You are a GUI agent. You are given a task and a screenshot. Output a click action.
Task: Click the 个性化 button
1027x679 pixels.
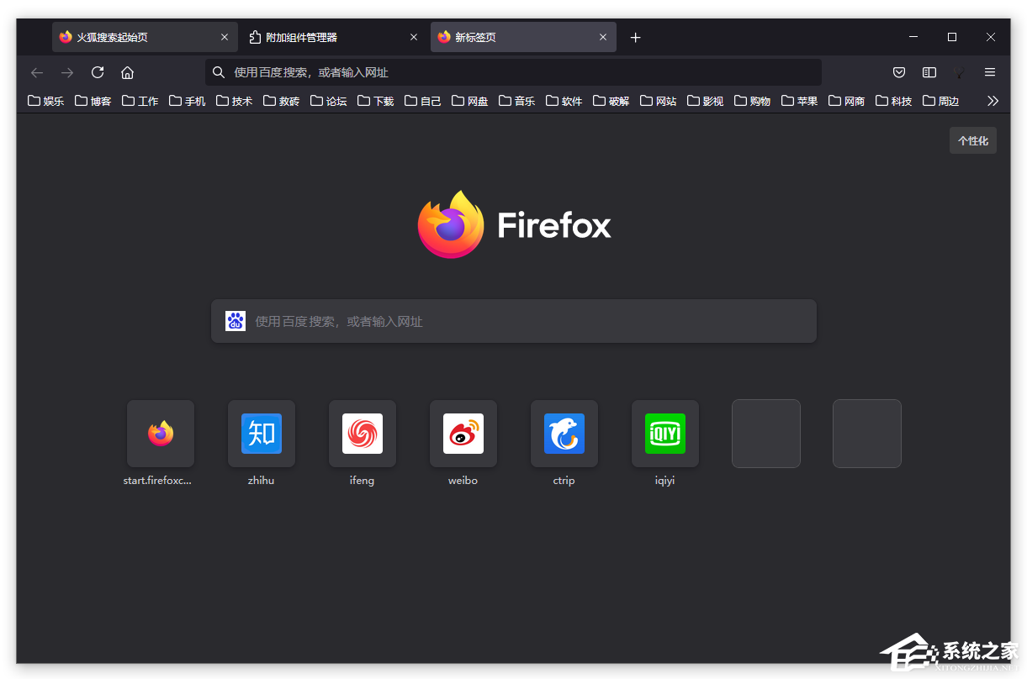972,140
